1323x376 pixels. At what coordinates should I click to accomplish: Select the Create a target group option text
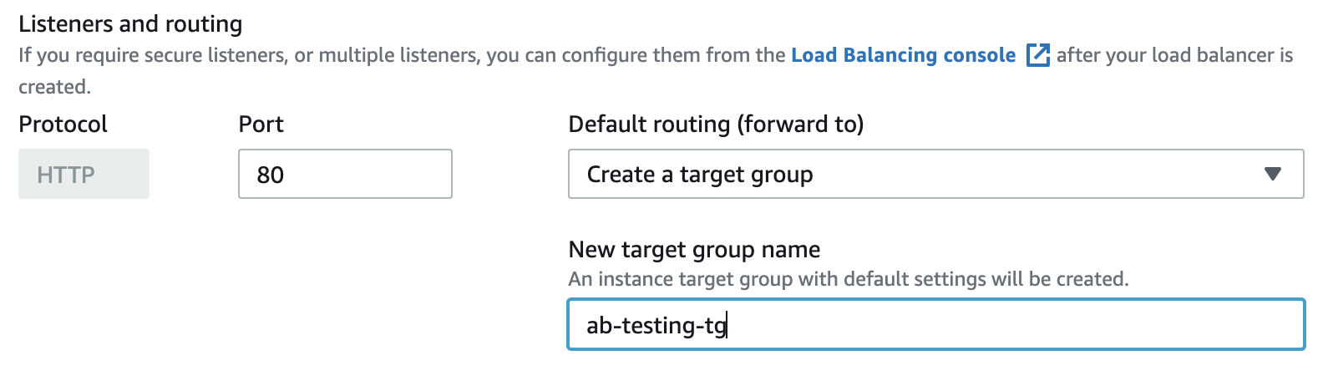pyautogui.click(x=700, y=175)
